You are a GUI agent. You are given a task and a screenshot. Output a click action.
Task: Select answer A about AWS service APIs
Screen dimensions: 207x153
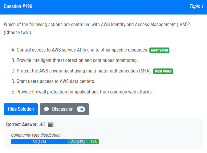(103, 50)
